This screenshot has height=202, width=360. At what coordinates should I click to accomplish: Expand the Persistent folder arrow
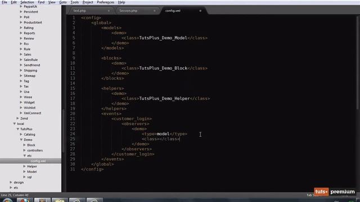point(21,12)
